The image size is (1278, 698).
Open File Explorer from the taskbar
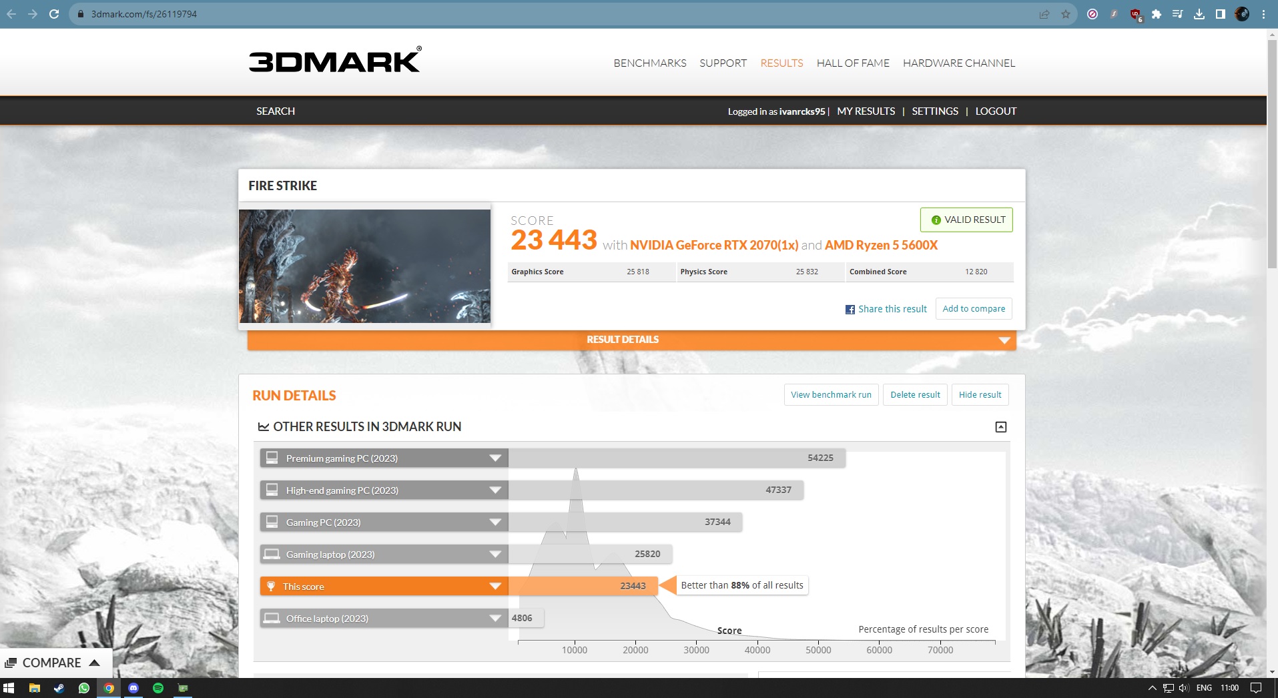(x=35, y=688)
